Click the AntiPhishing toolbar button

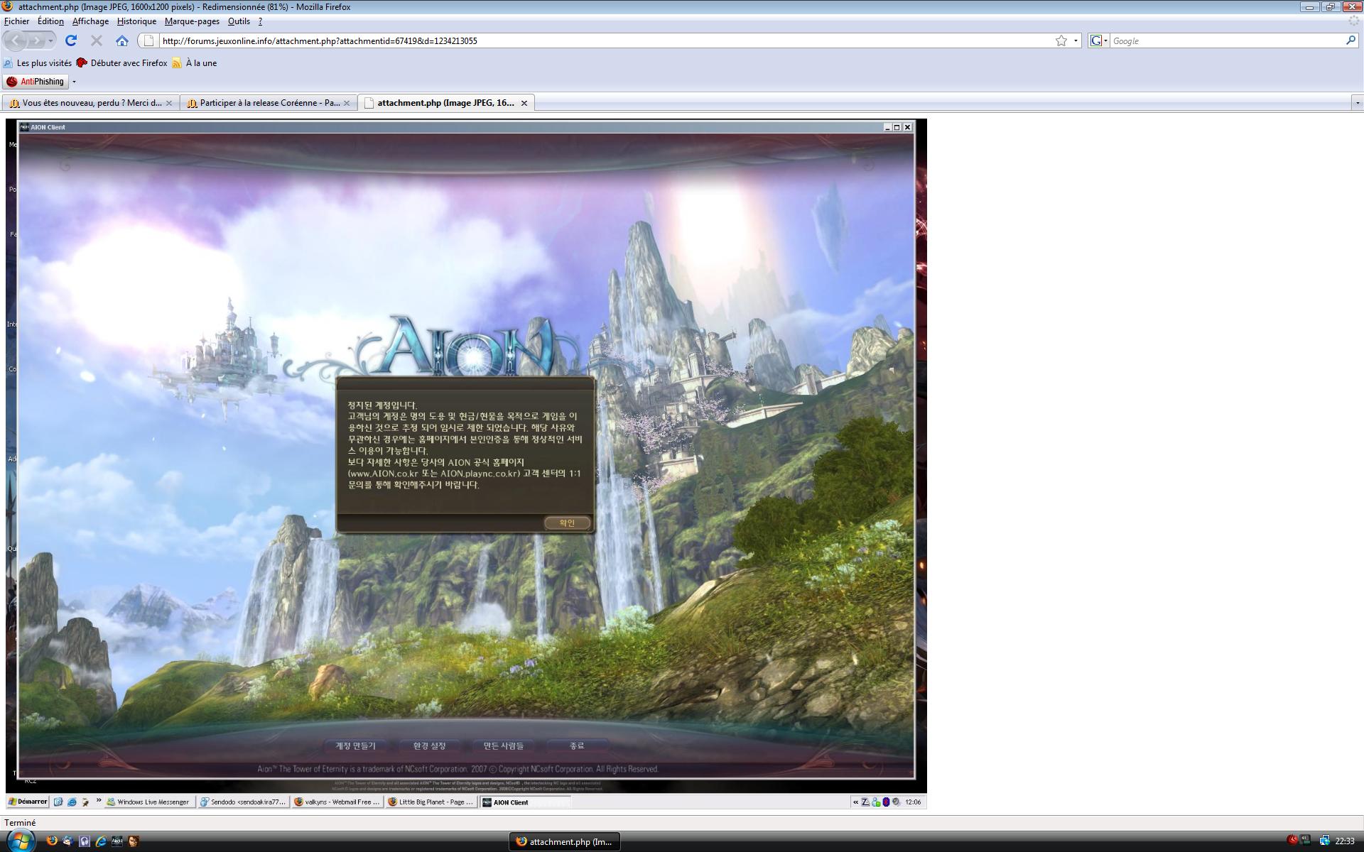(x=36, y=82)
